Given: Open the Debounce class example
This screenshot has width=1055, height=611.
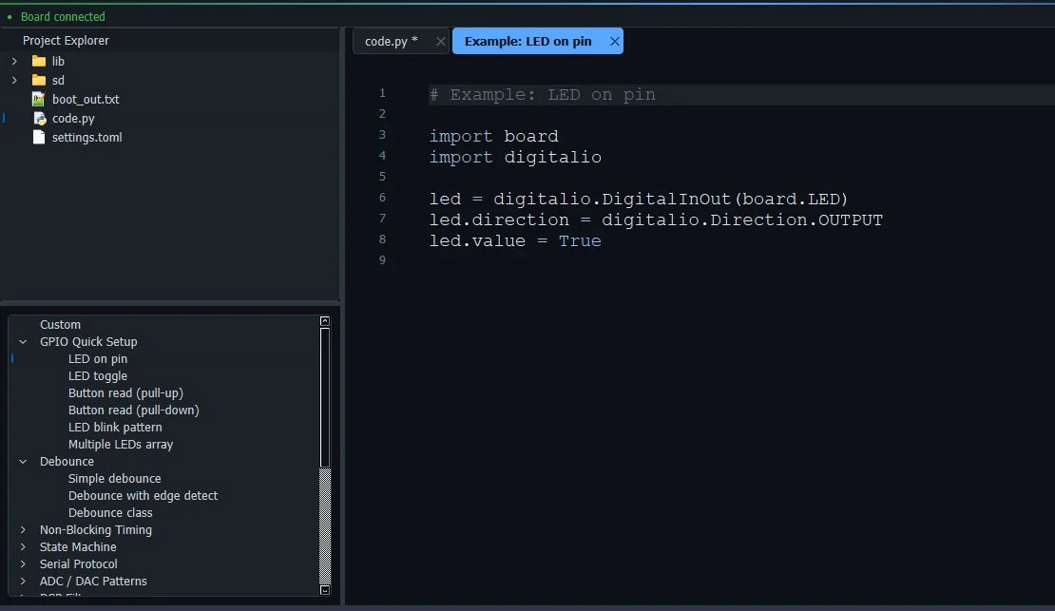Looking at the screenshot, I should 110,513.
